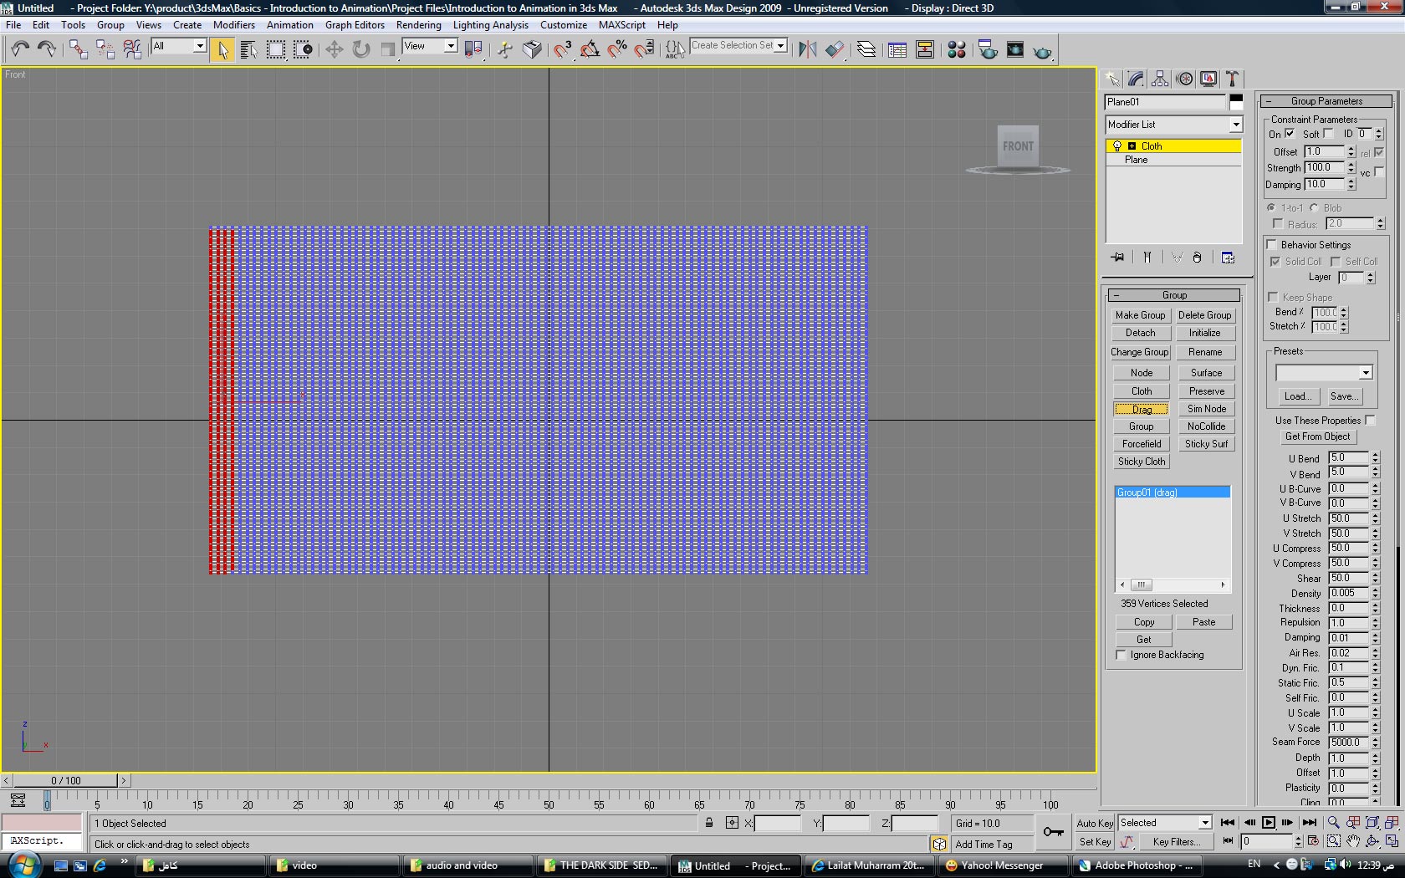
Task: Open the Utilities hammer panel tab
Action: pyautogui.click(x=1232, y=79)
